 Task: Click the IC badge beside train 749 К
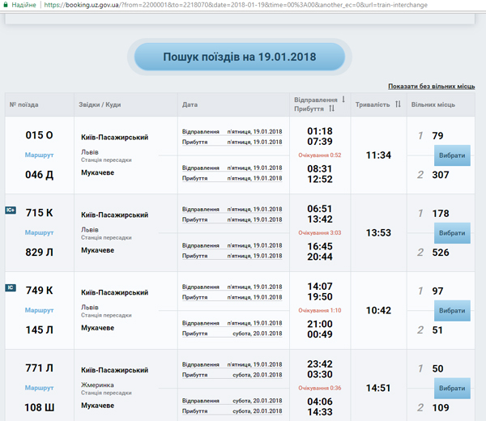[x=11, y=287]
